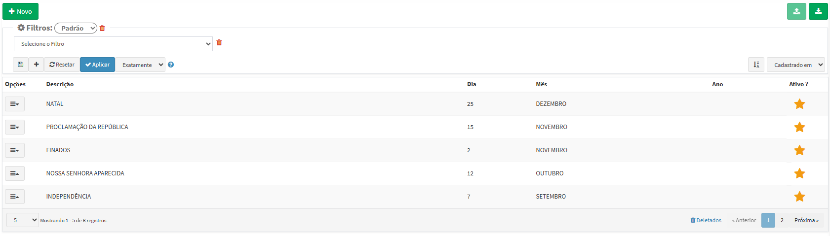This screenshot has height=236, width=830.
Task: Delete the Padrão filter preset with trash icon
Action: click(x=102, y=29)
